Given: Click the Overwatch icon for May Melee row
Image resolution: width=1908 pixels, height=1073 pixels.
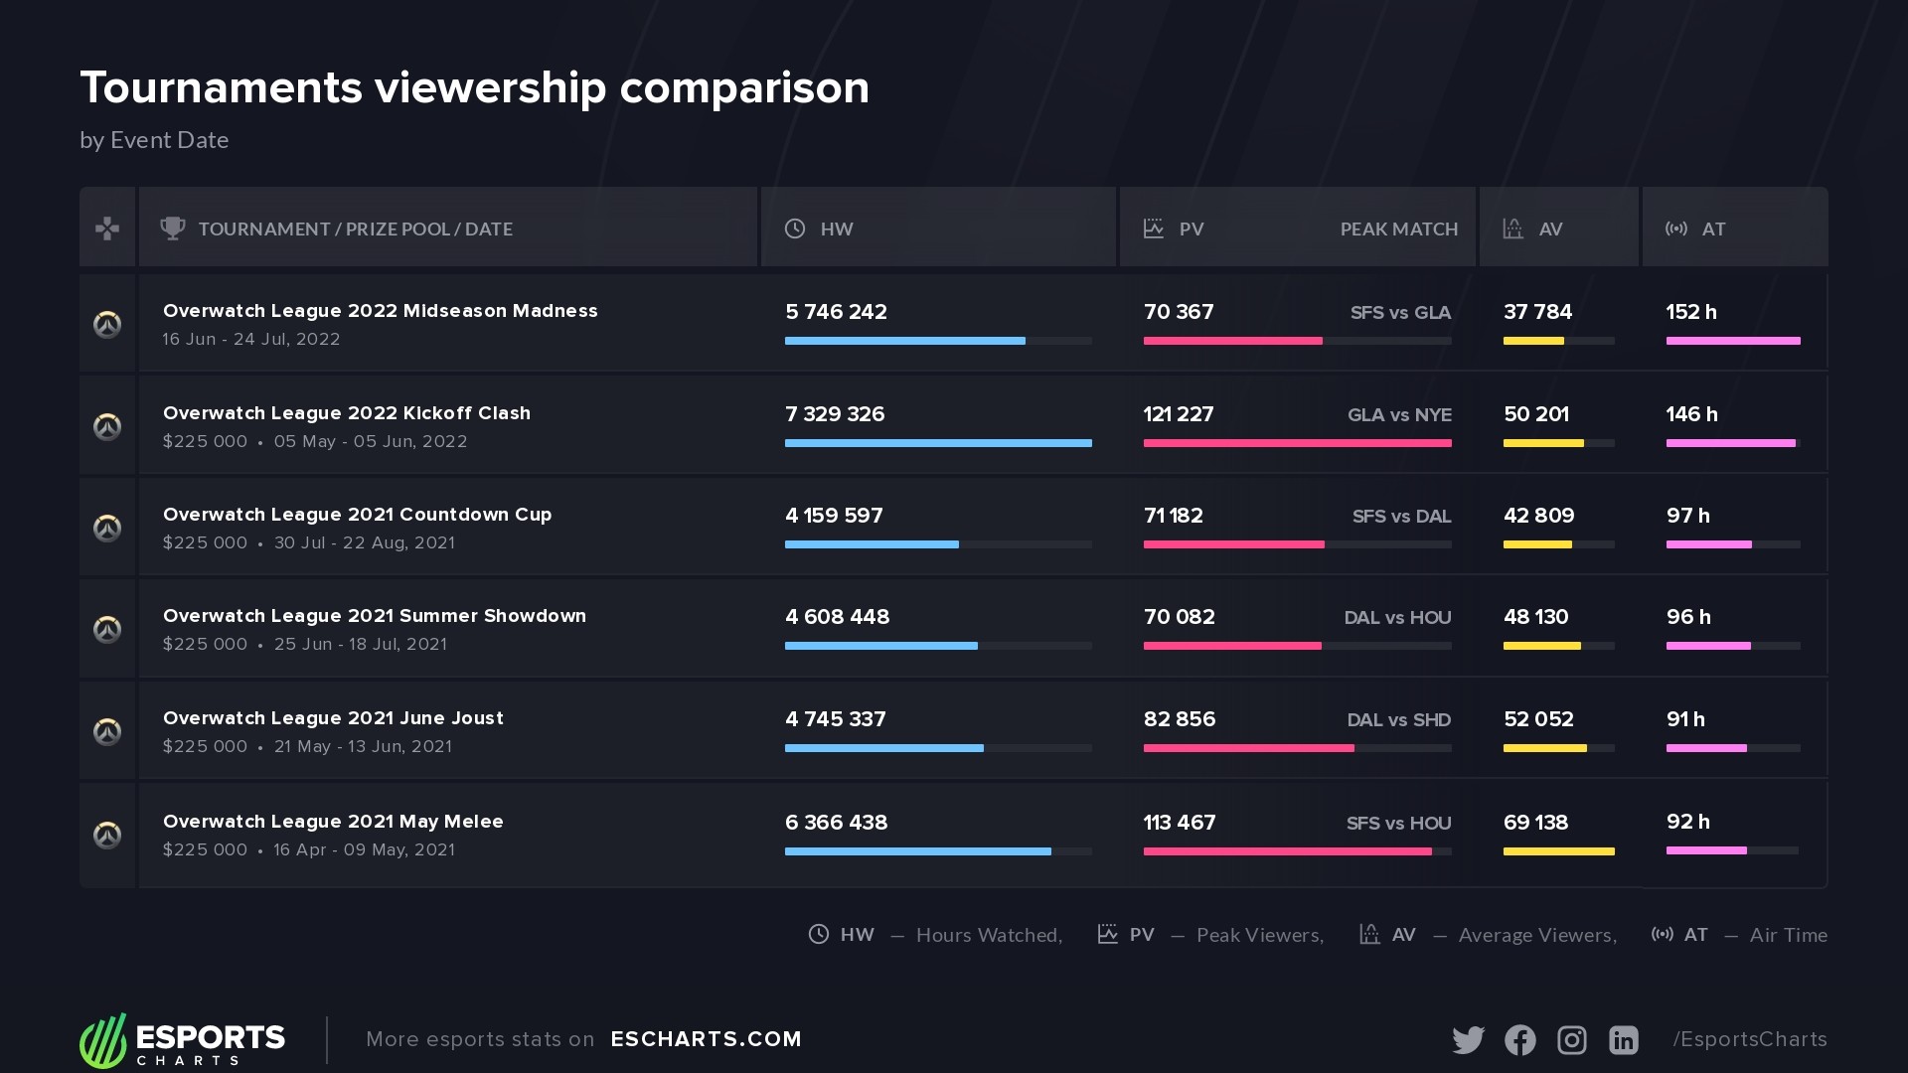Looking at the screenshot, I should click(107, 835).
